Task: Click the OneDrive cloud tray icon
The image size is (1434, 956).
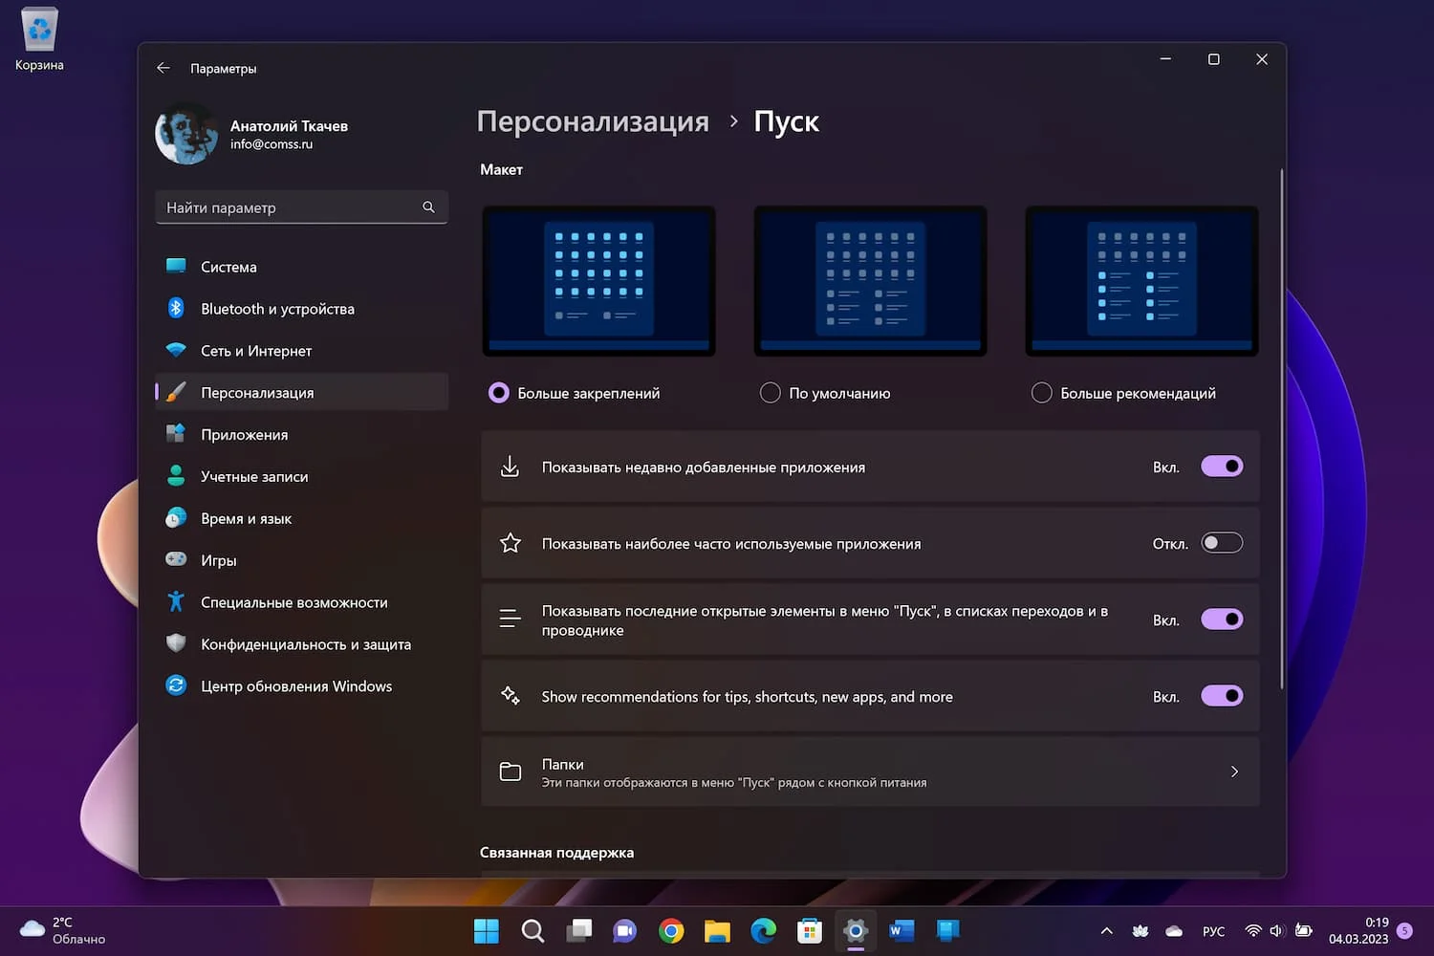Action: click(1174, 931)
